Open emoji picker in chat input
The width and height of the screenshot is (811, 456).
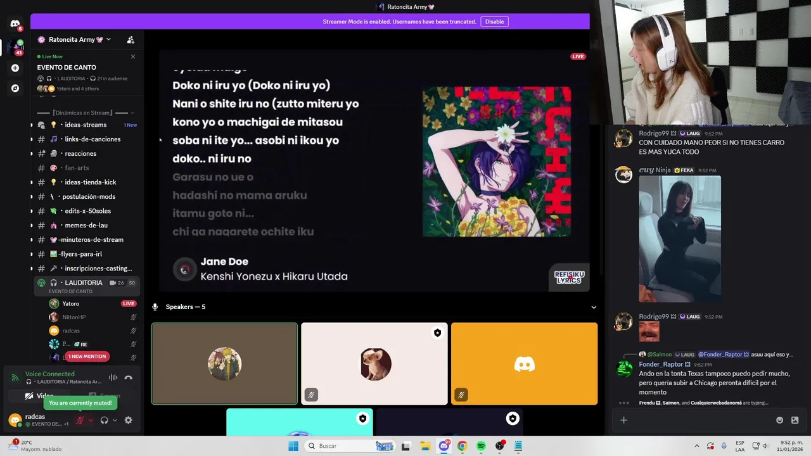point(779,420)
